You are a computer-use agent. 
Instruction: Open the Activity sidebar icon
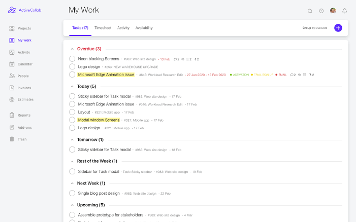tap(12, 52)
